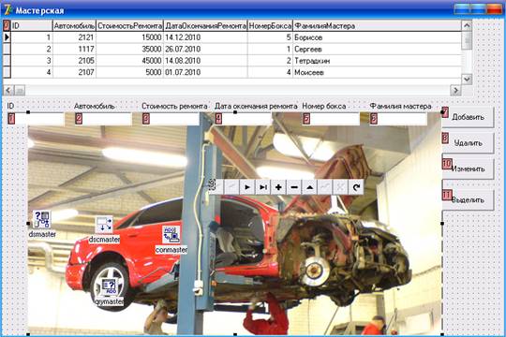Screen dimensions: 506x337
Task: Click the Выделить button
Action: [468, 200]
